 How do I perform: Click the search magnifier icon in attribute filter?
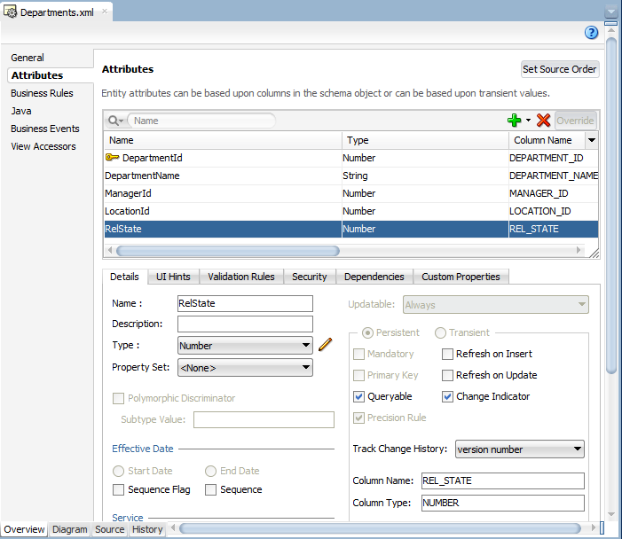(x=115, y=121)
